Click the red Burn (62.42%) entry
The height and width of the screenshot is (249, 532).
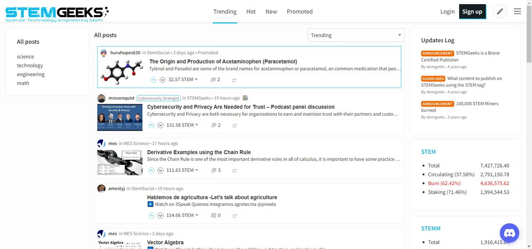(x=444, y=183)
